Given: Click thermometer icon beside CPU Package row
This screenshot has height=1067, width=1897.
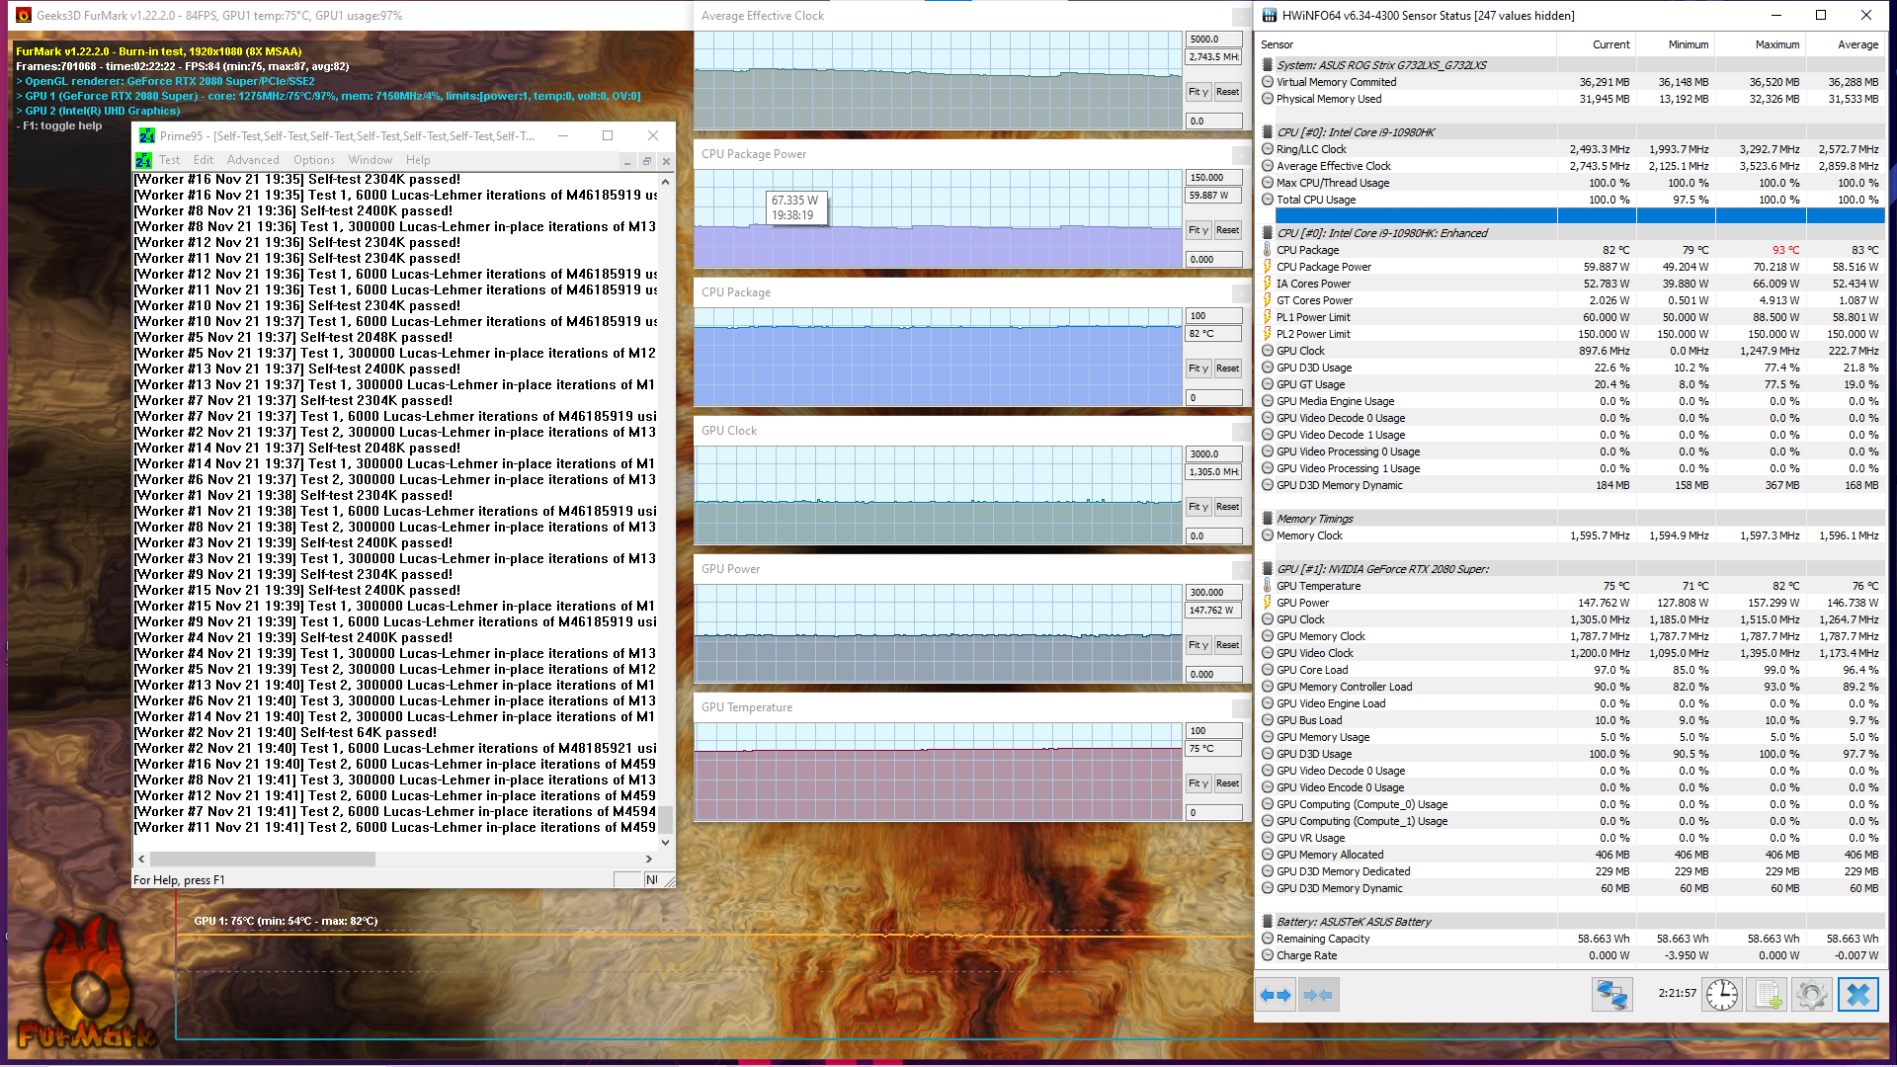Looking at the screenshot, I should [x=1268, y=250].
